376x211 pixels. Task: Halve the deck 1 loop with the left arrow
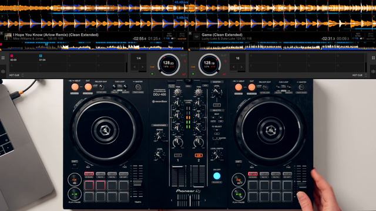135,67
